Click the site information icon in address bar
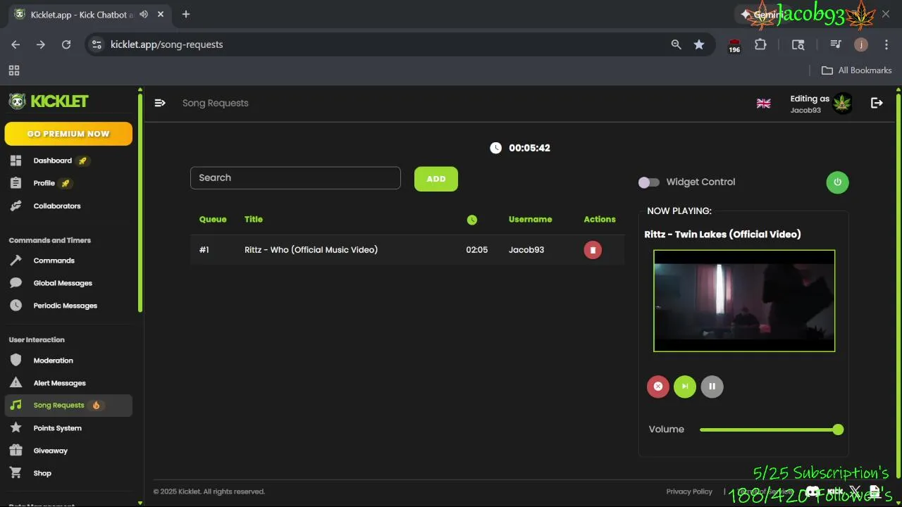The image size is (902, 507). tap(97, 44)
